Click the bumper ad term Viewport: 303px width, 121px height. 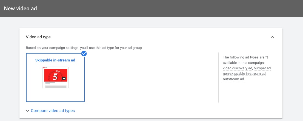click(262, 68)
